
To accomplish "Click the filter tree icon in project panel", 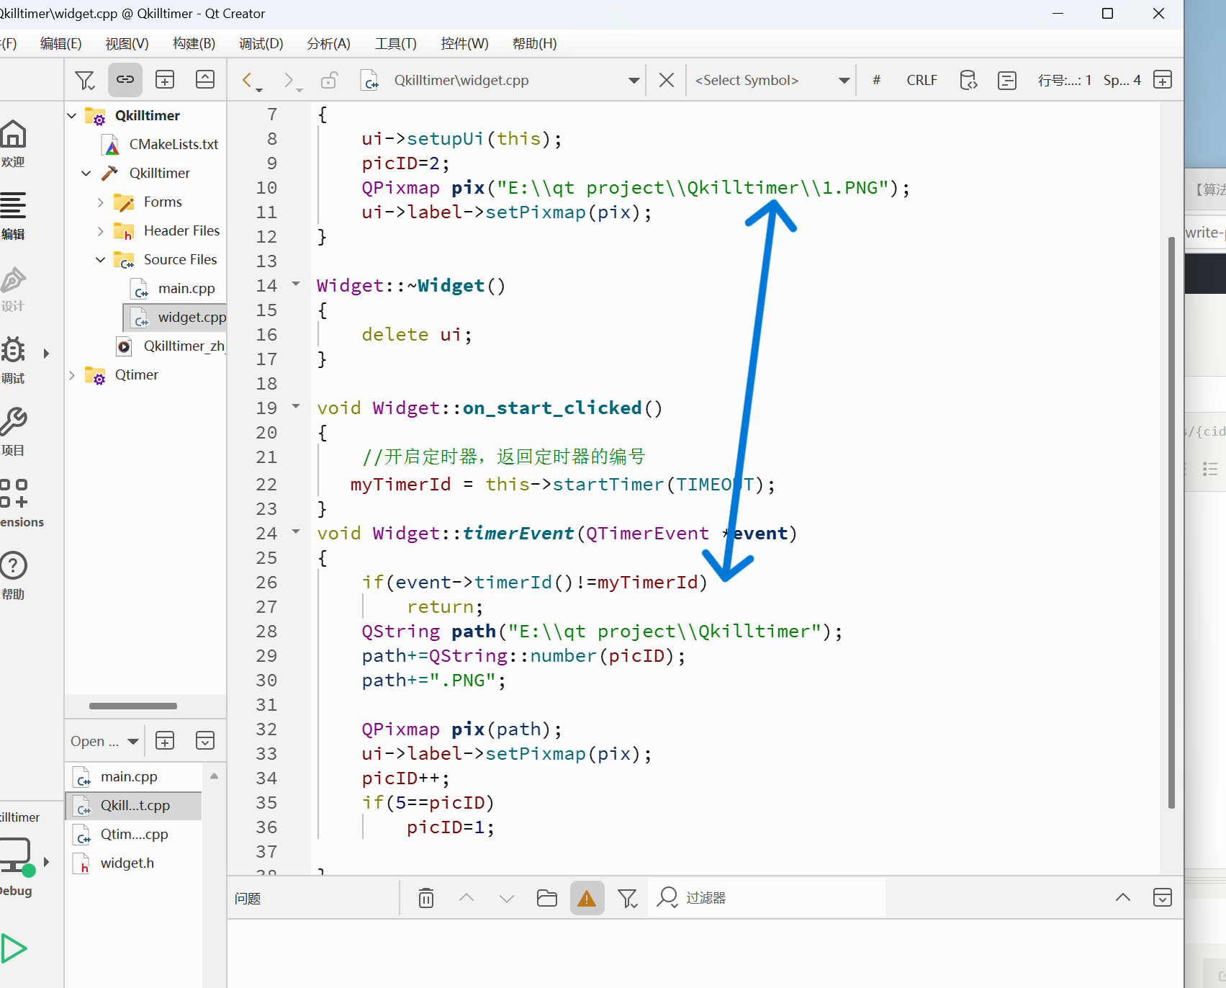I will [85, 80].
